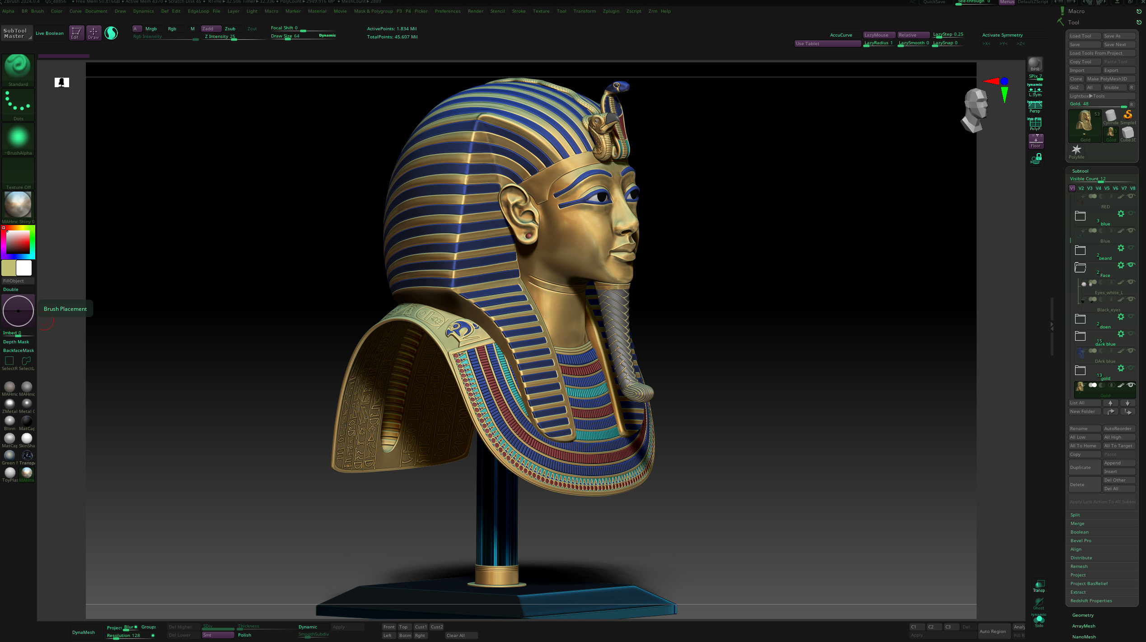The image size is (1146, 642).
Task: Expand the blue subtool folder
Action: click(x=1080, y=216)
